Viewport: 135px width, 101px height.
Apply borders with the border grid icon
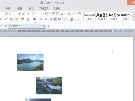click(x=77, y=19)
